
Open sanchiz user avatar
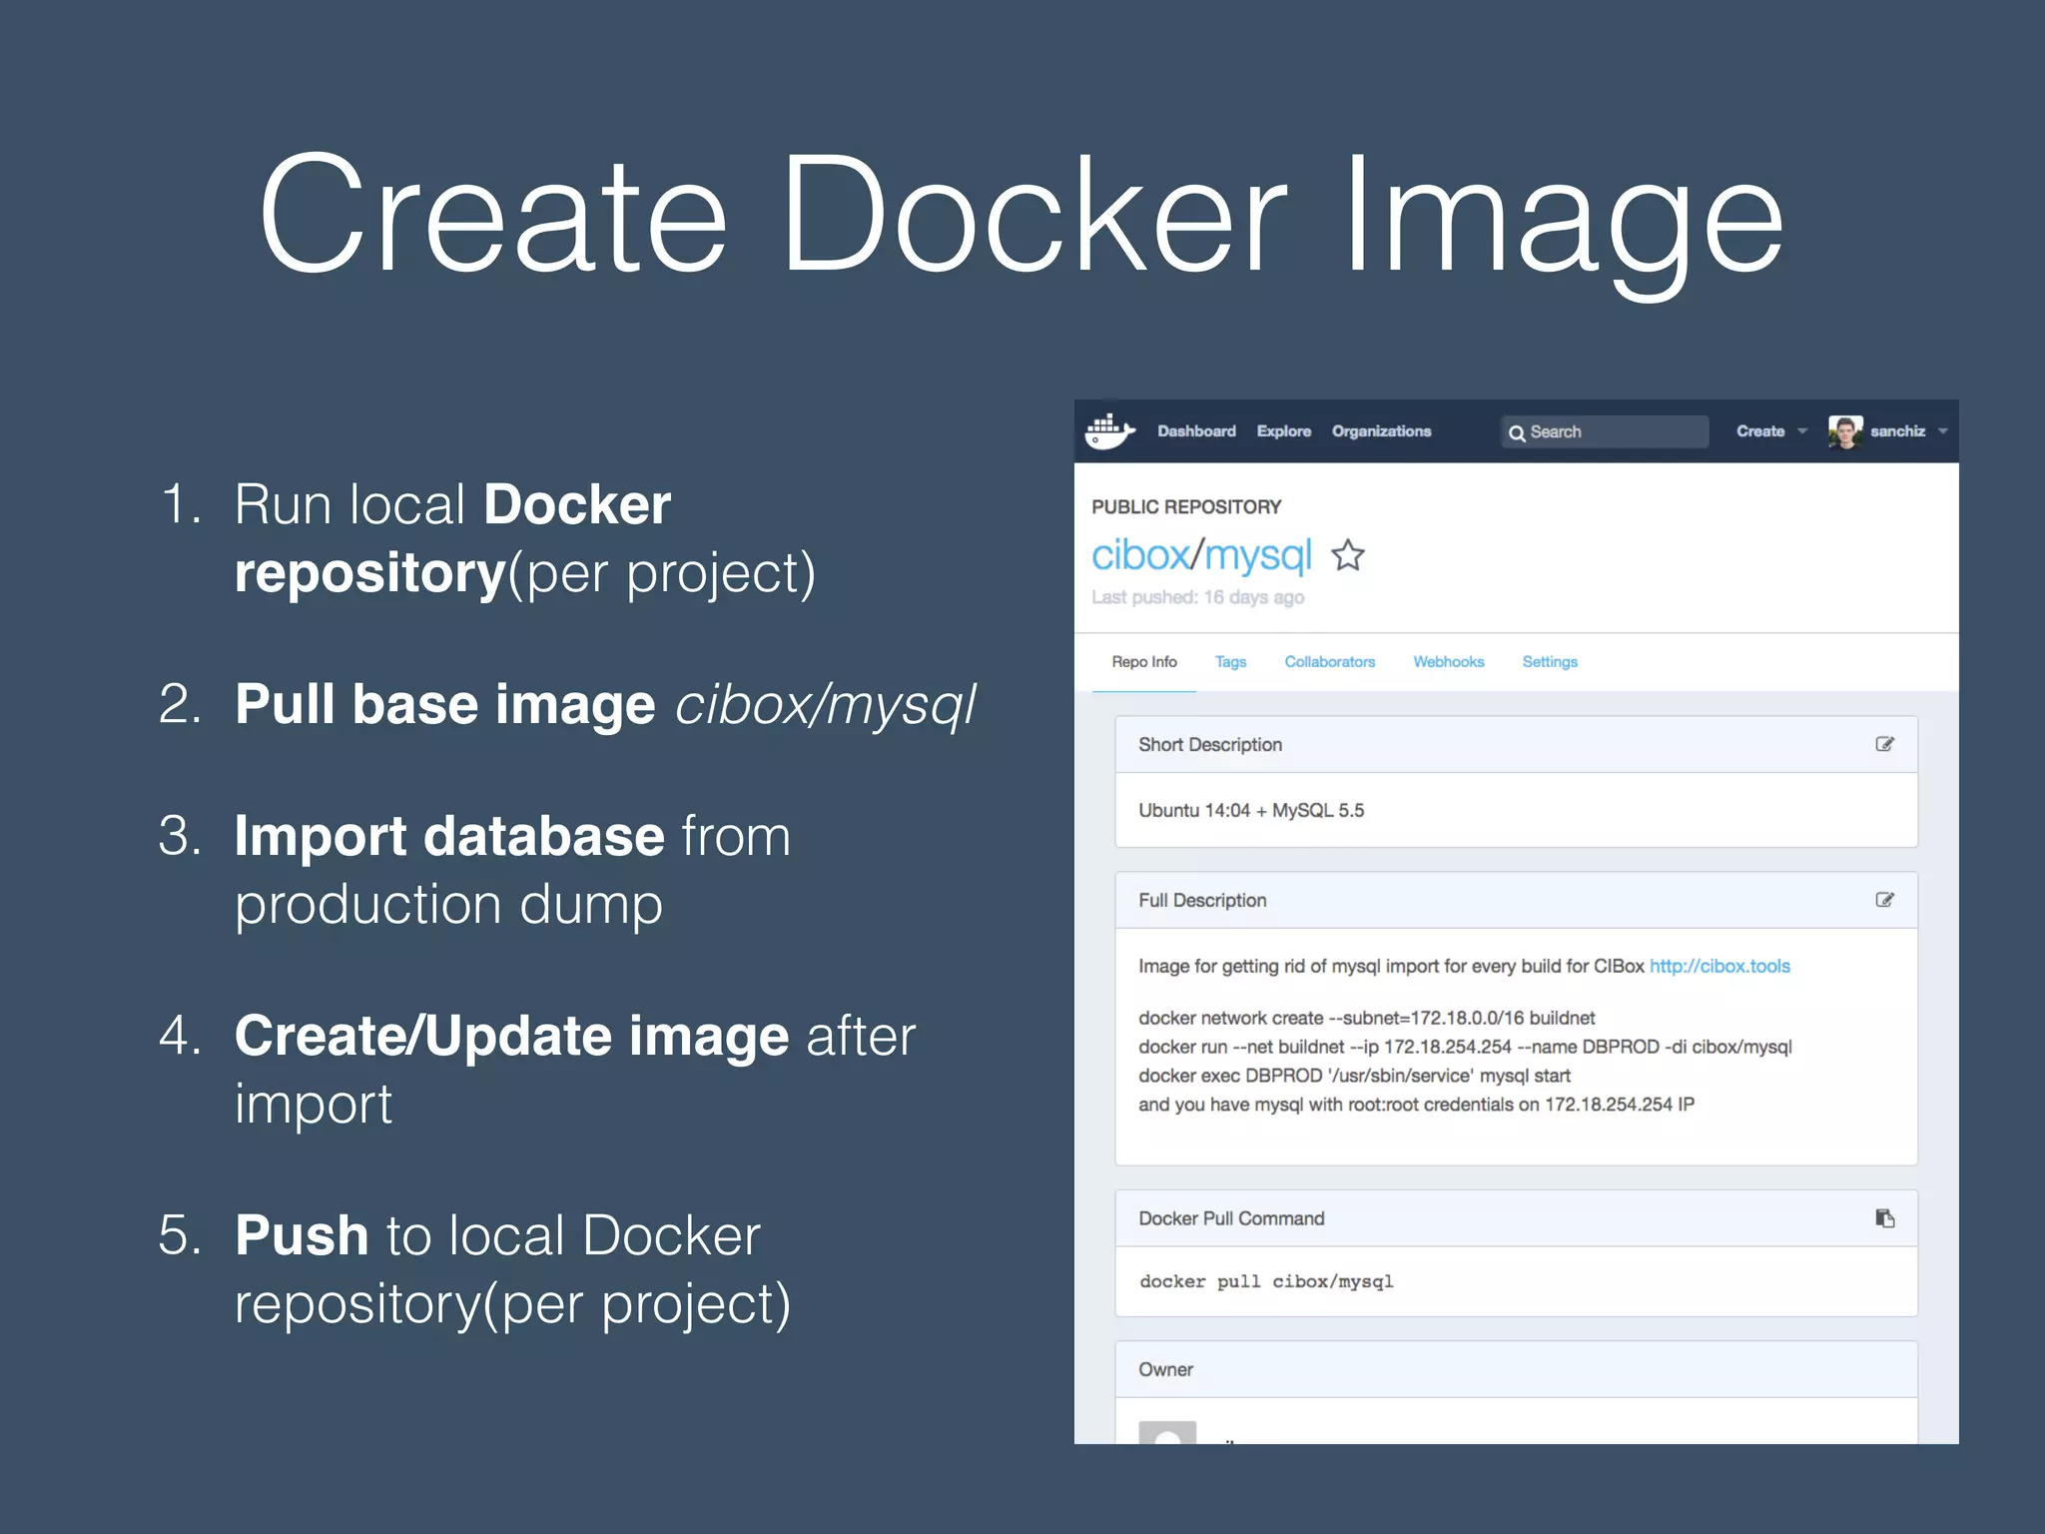point(1844,431)
